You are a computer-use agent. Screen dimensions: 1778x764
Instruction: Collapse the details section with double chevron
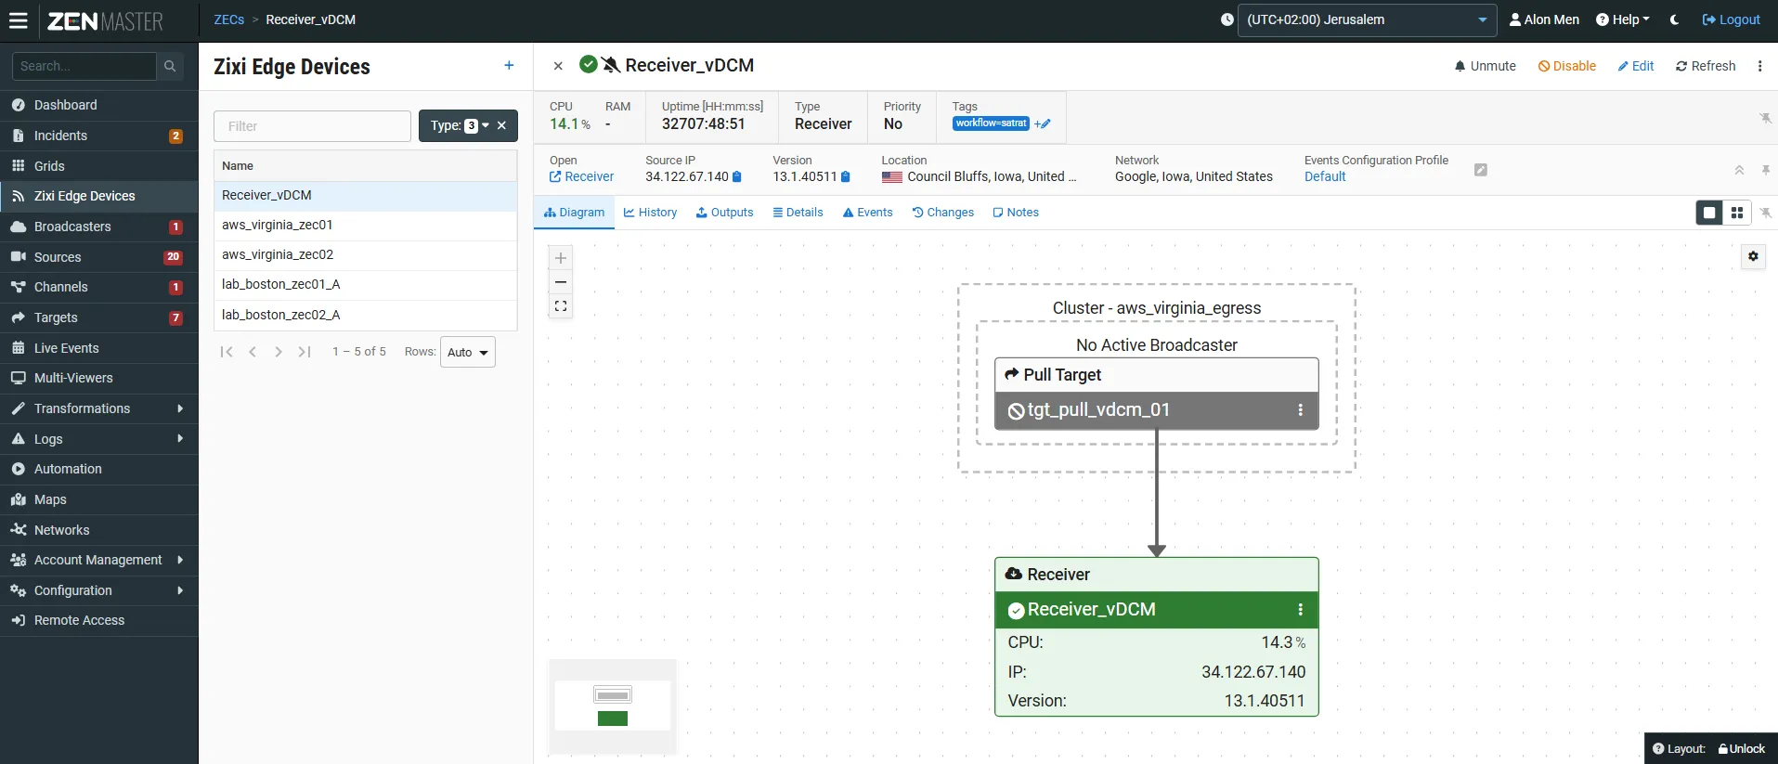pos(1739,170)
